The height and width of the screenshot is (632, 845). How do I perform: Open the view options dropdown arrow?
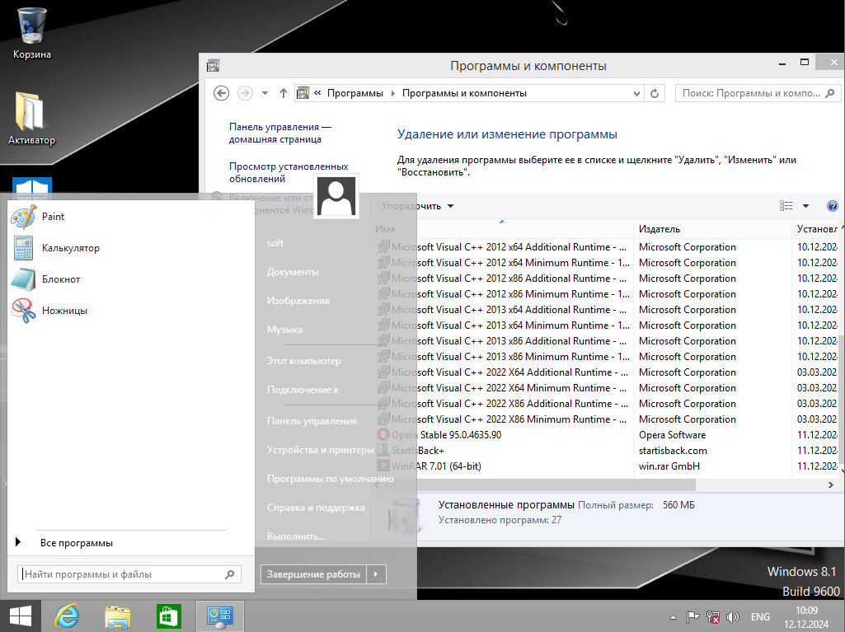(x=805, y=206)
